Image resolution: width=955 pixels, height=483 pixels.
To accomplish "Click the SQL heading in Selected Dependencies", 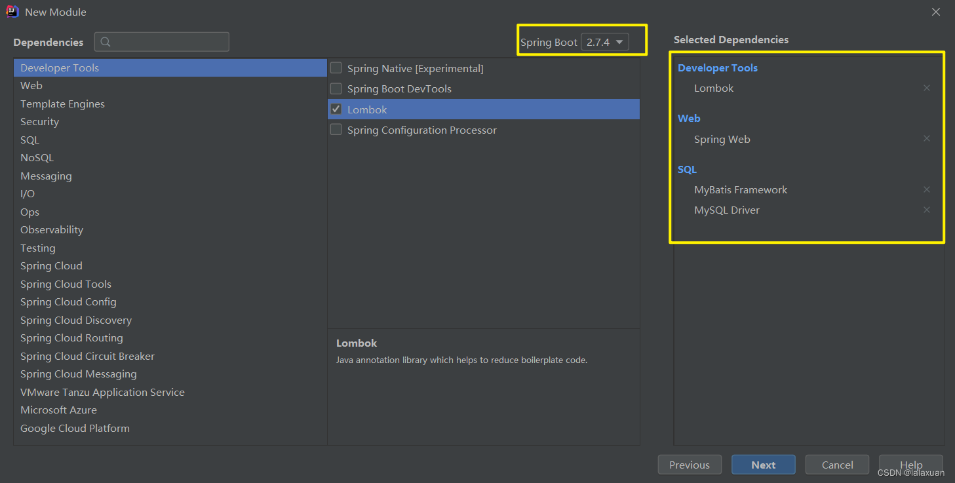I will point(687,169).
